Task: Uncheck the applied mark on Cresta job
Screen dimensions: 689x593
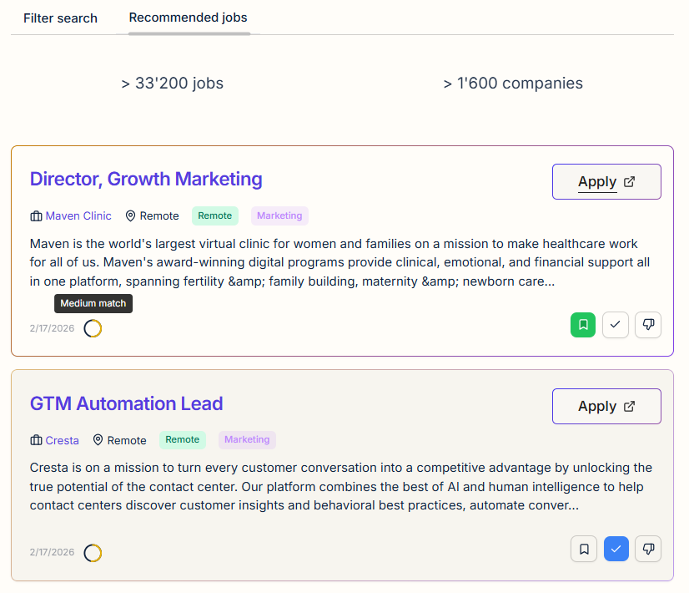Action: [616, 549]
